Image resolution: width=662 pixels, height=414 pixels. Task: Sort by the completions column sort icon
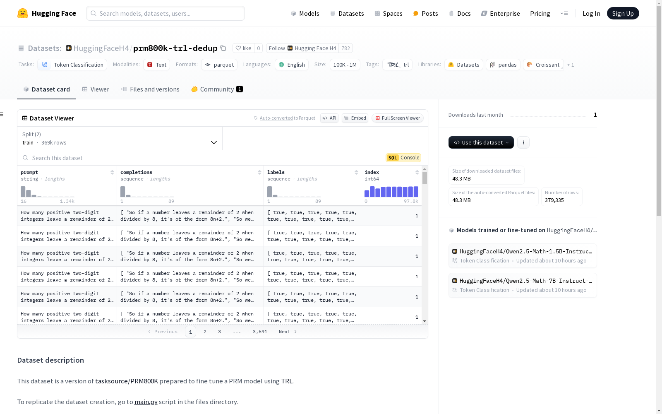click(x=259, y=172)
